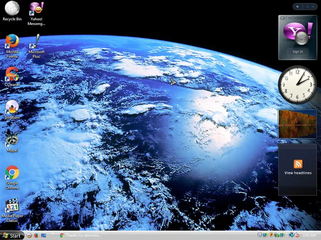
Task: Click the Yahoo Messenger smiley tray icon
Action: [260, 235]
